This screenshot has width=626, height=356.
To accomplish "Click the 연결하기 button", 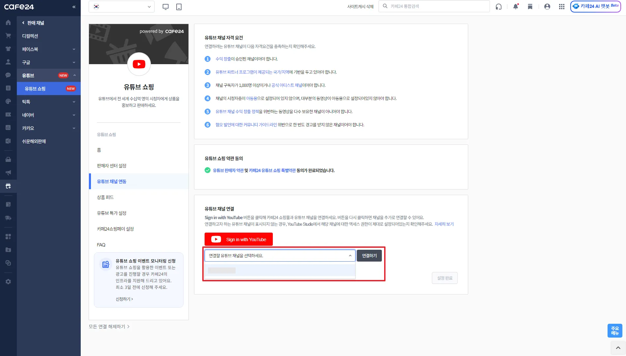I will pos(369,256).
